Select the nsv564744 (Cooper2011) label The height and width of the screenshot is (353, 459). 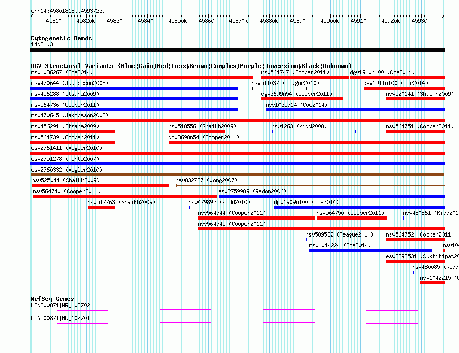click(x=232, y=213)
